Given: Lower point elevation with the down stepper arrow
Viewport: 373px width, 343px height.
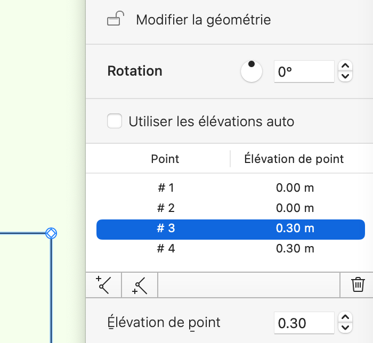Looking at the screenshot, I should tap(346, 328).
